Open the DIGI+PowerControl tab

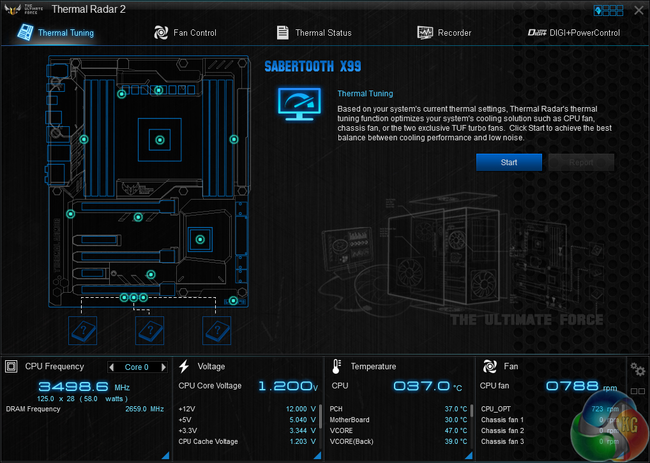tap(574, 33)
